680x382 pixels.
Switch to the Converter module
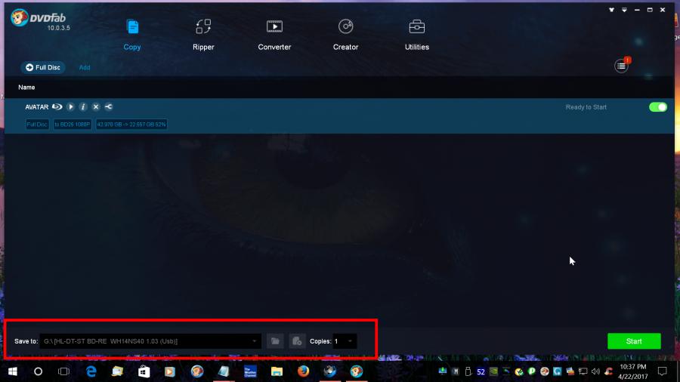[274, 35]
